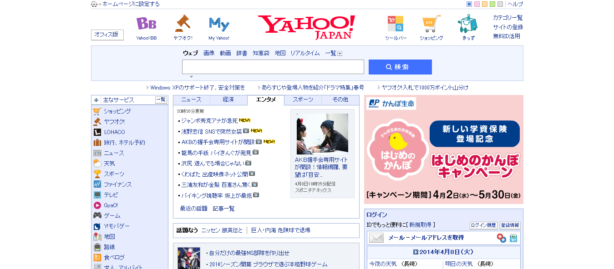Click into the search text field
Screen dimensions: 614x269
point(273,67)
